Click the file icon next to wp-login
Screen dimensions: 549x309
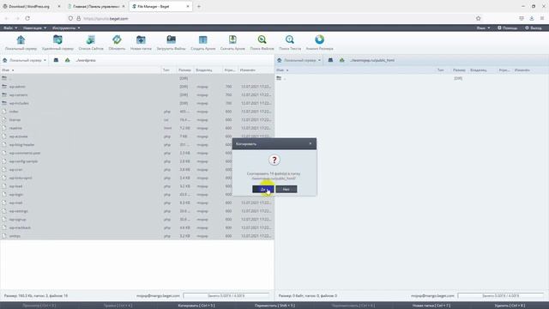point(4,195)
